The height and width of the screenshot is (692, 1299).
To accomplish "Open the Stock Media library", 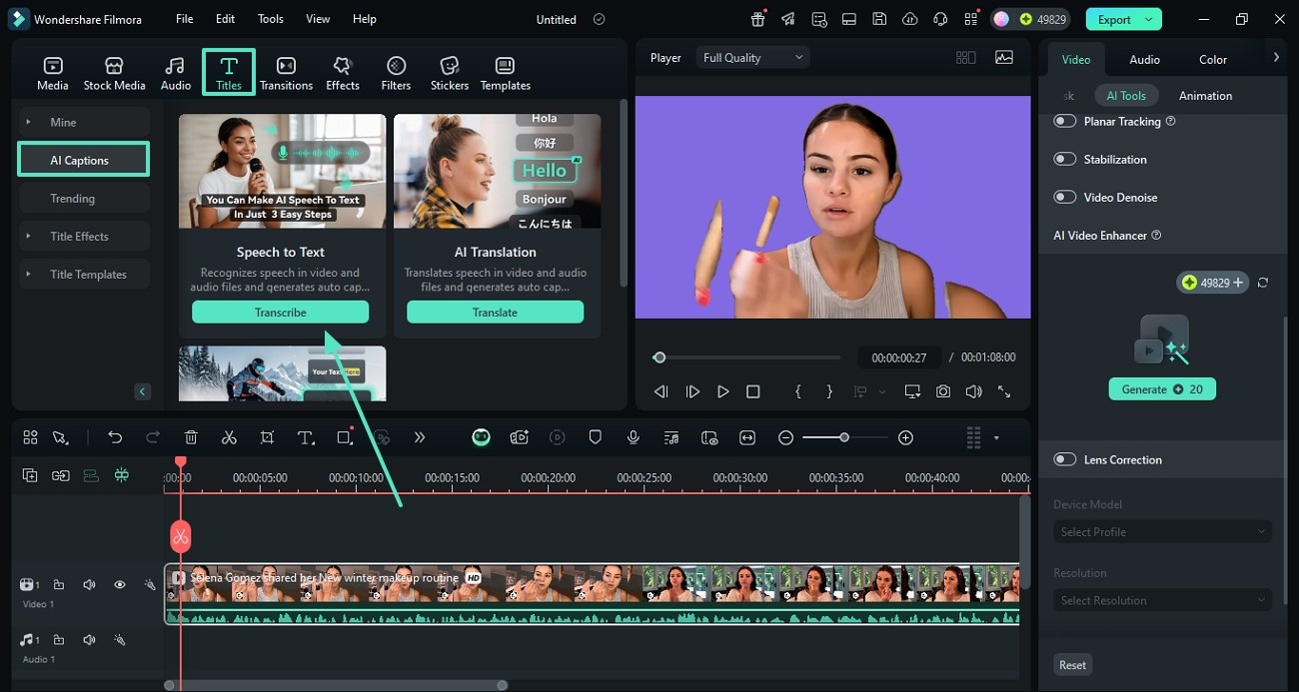I will (114, 73).
